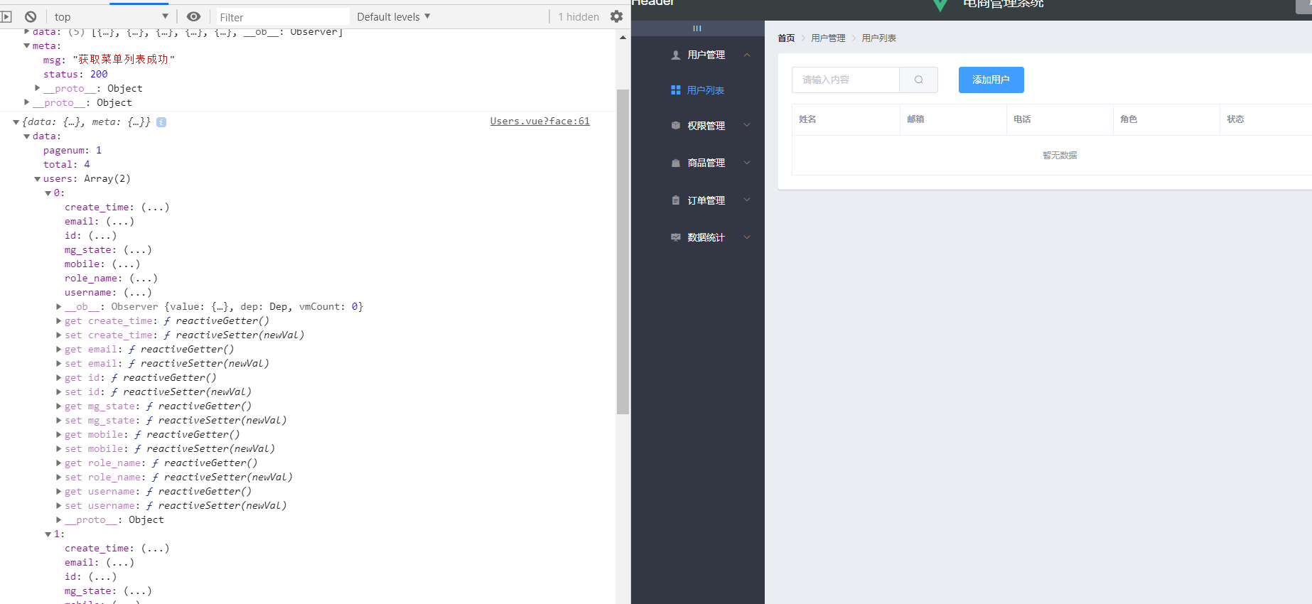Open the 'top' JavaScript context dropdown
This screenshot has height=604, width=1312.
click(x=111, y=16)
